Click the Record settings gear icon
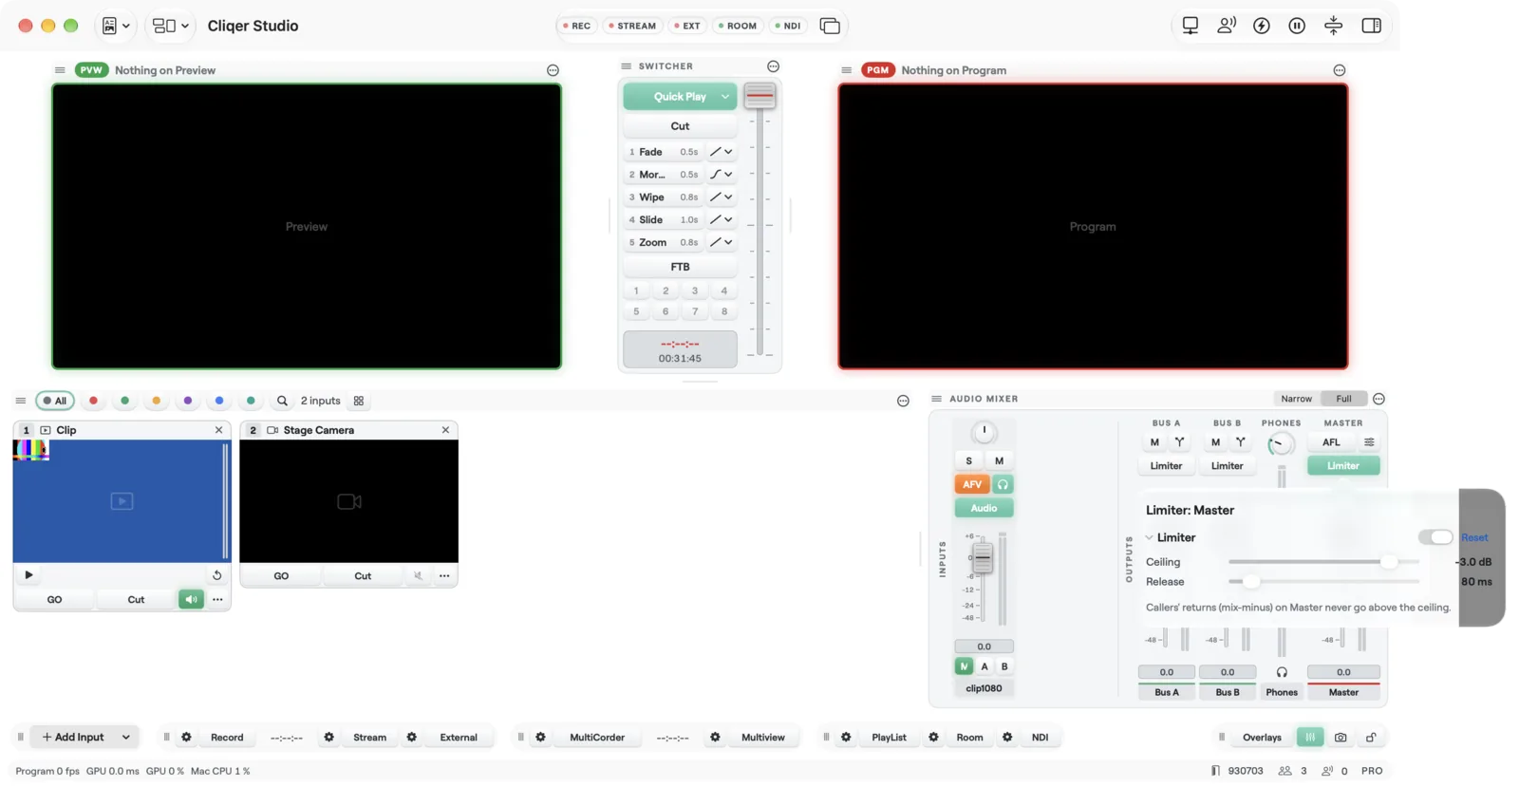Screen dimensions: 1519x787 186,738
